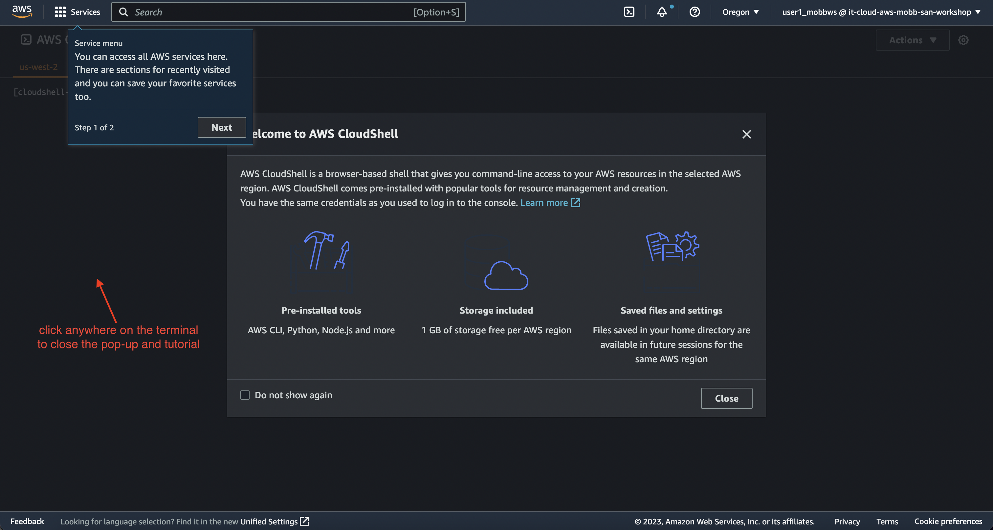993x530 pixels.
Task: Click the AWS logo home icon
Action: click(x=22, y=11)
